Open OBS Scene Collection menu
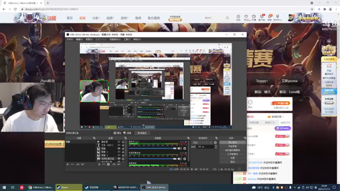The height and width of the screenshot is (191, 340). point(115,39)
